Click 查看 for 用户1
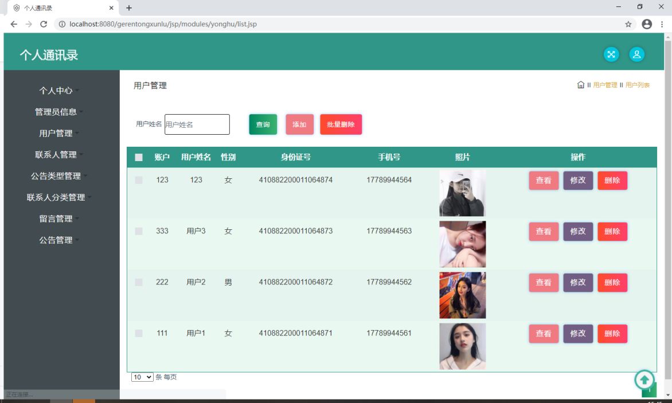Viewport: 672px width, 403px height. point(544,333)
